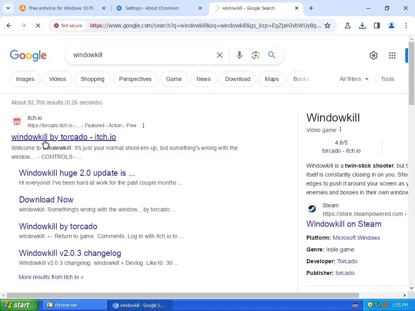Open the profile avatar menu
The image size is (415, 311).
click(x=391, y=26)
